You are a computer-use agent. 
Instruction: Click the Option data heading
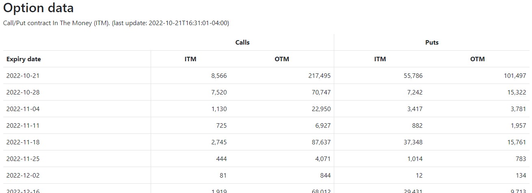39,8
